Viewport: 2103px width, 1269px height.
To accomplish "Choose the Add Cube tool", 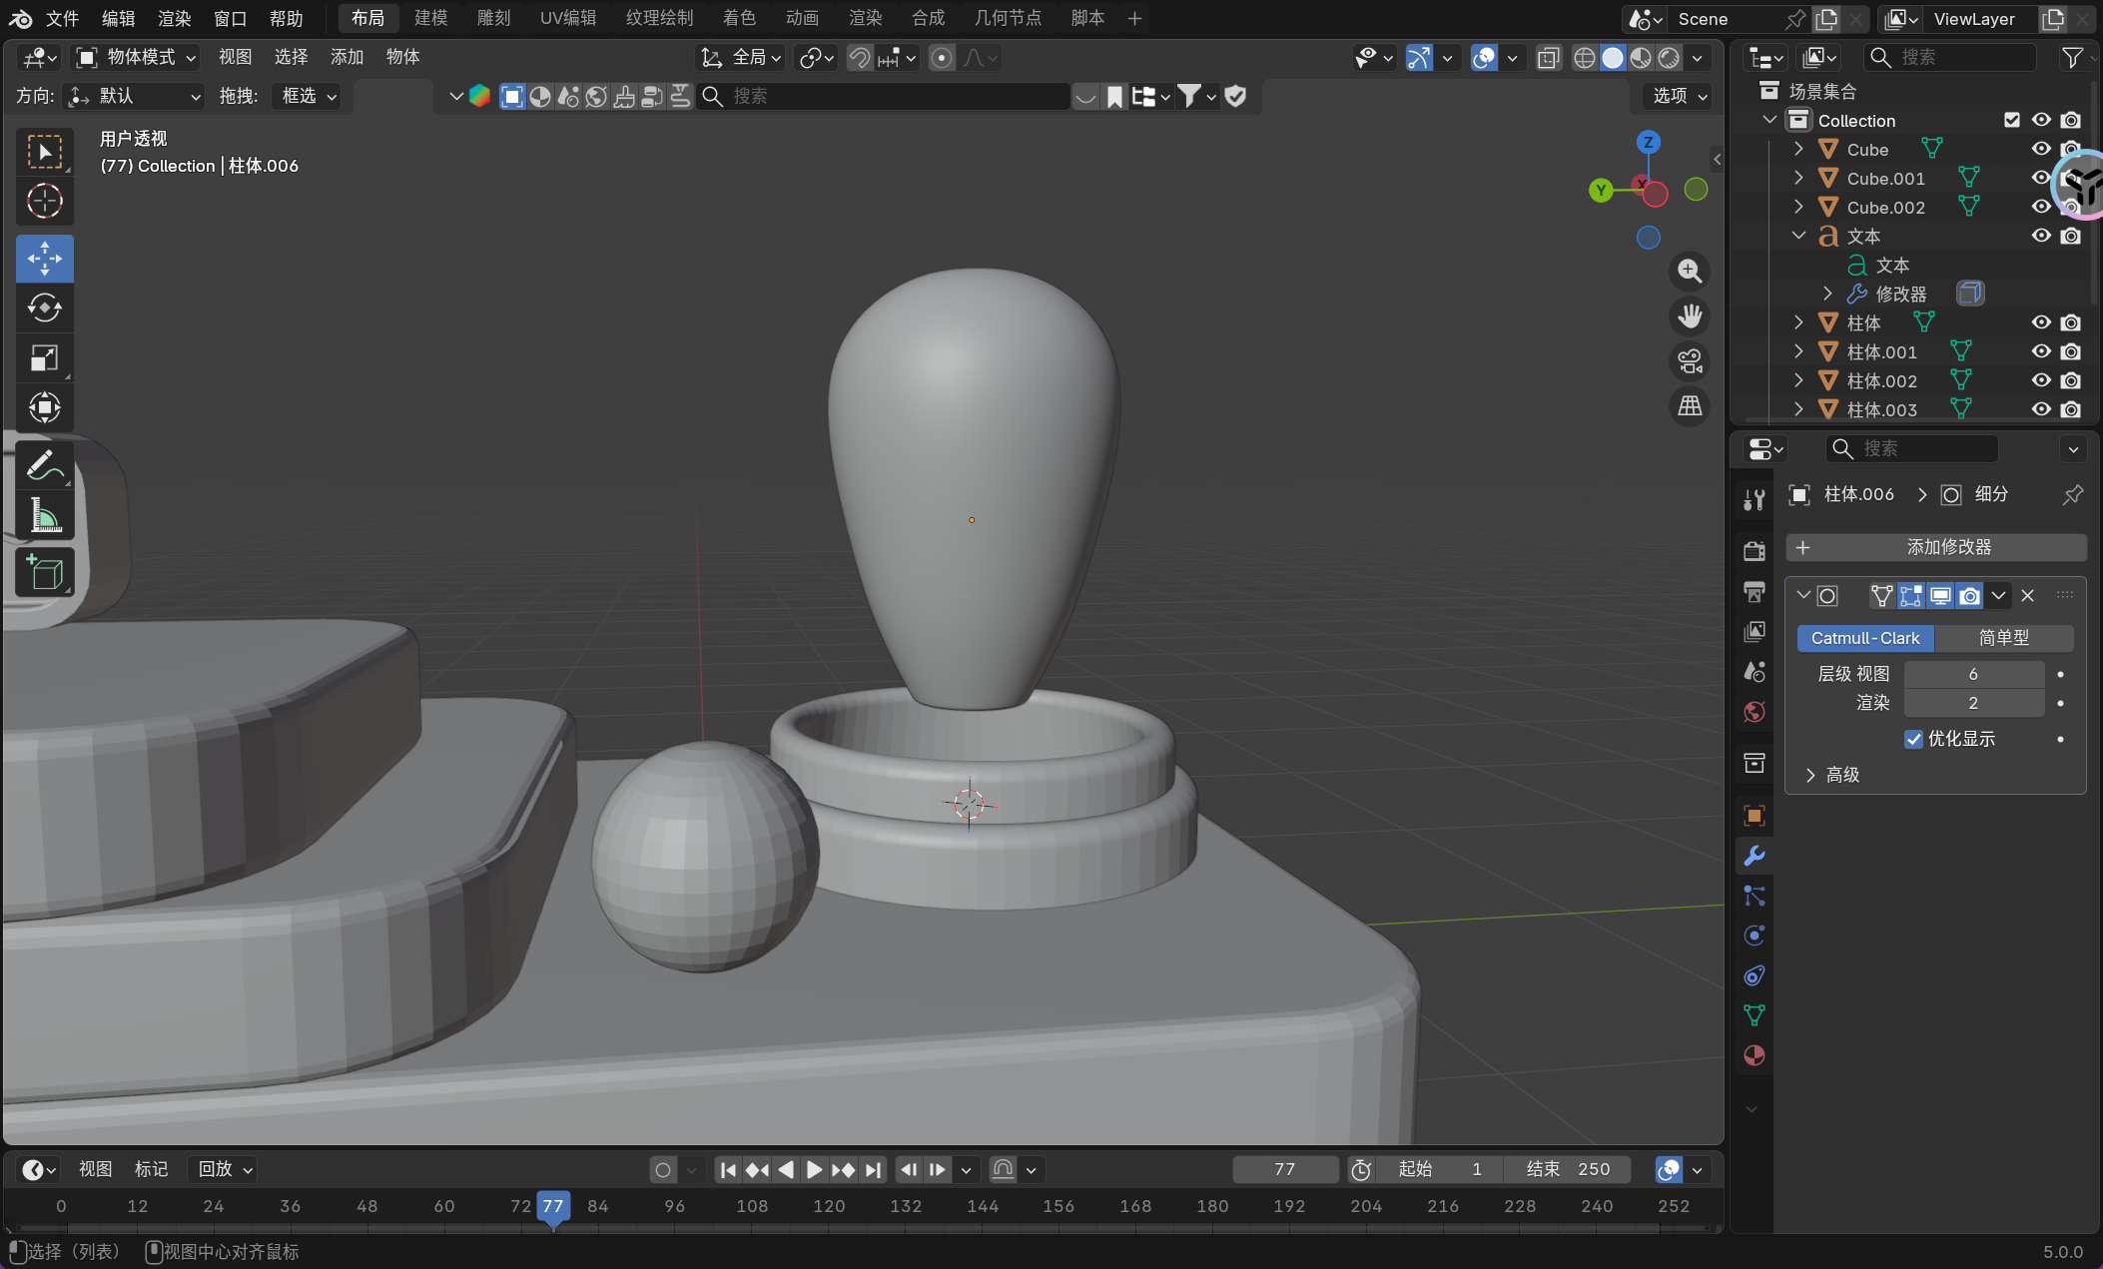I will [x=44, y=573].
